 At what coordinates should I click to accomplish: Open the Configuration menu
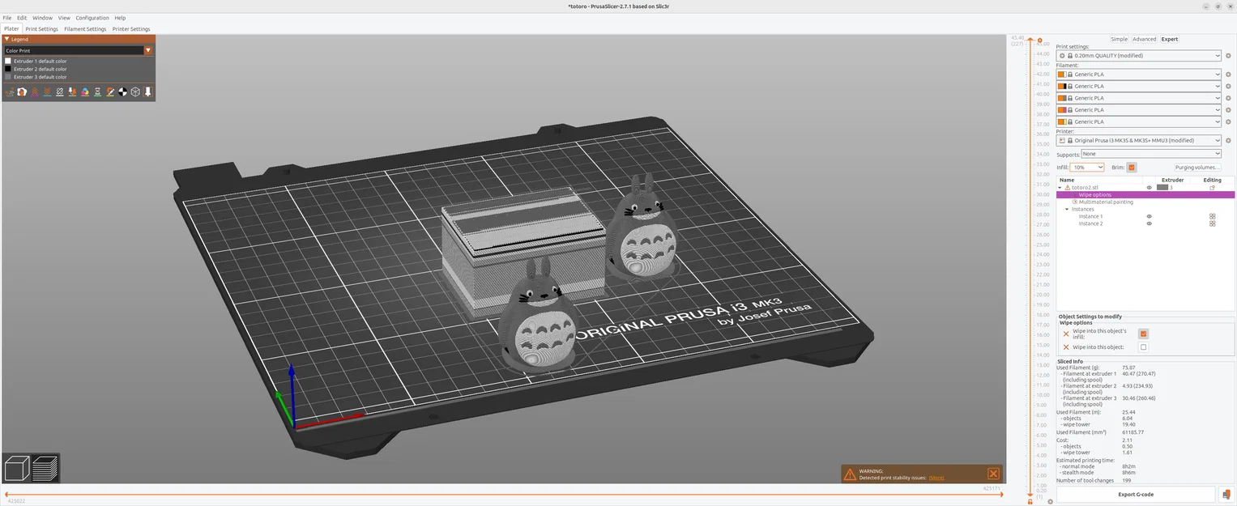tap(92, 18)
